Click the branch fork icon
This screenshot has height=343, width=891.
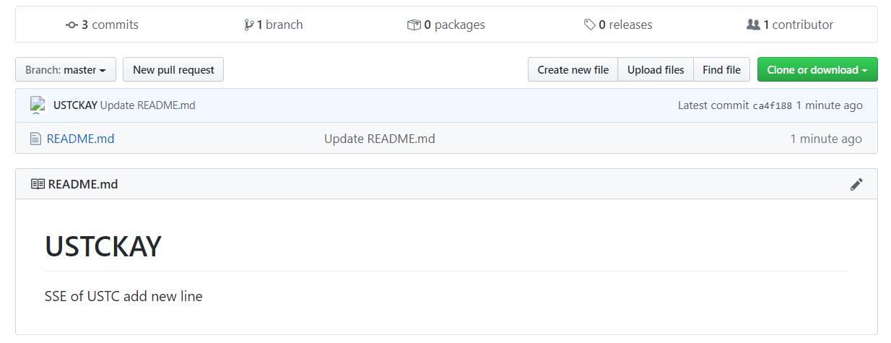click(249, 25)
